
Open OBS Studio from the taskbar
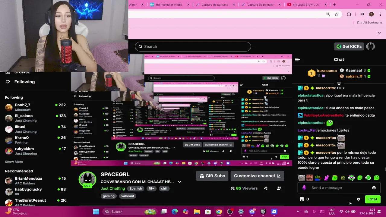[x=230, y=212]
